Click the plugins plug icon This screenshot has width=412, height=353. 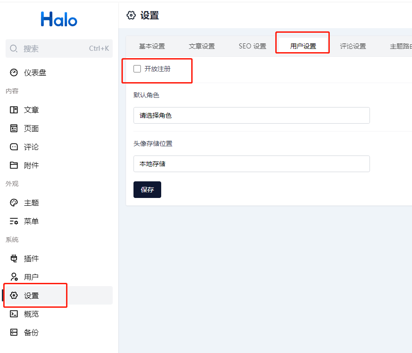(x=14, y=258)
